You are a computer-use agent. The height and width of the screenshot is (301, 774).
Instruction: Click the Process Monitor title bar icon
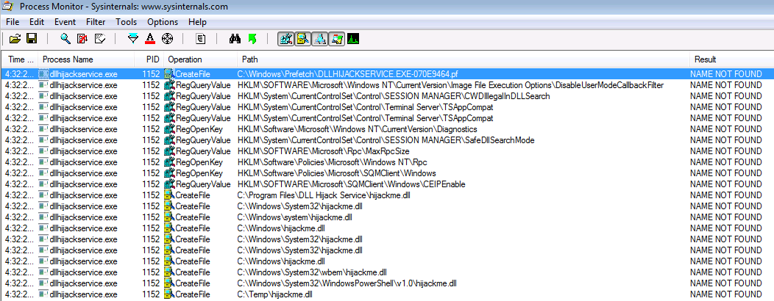pos(7,7)
